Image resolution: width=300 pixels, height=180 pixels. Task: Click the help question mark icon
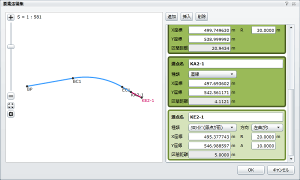point(286,3)
